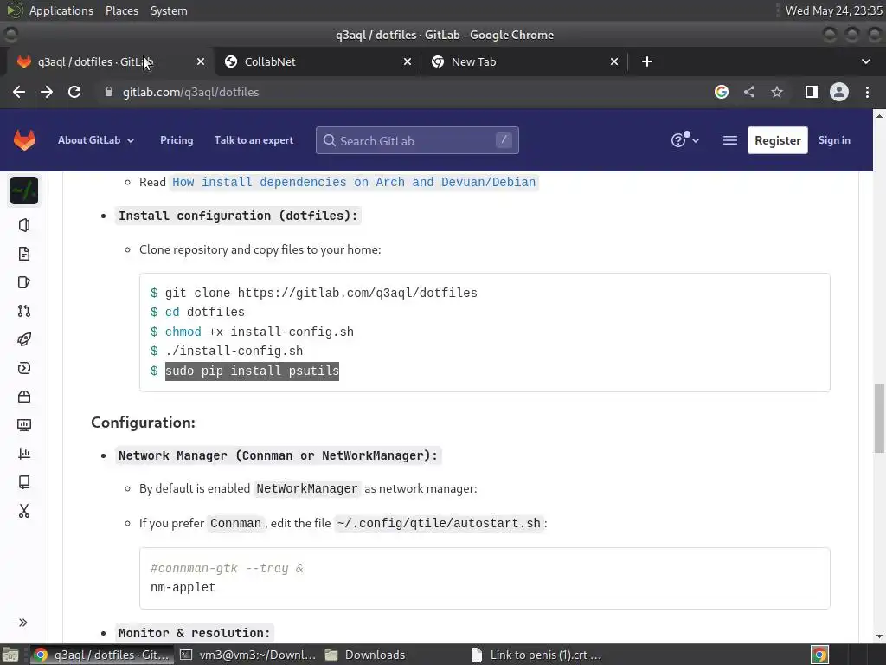Open the Repository sidebar icon

click(24, 254)
